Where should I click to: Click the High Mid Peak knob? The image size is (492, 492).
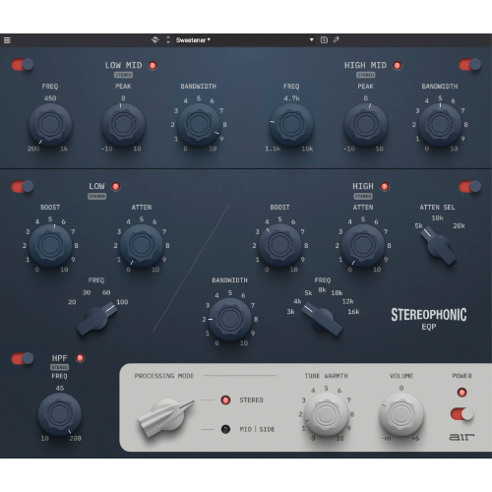[x=366, y=124]
